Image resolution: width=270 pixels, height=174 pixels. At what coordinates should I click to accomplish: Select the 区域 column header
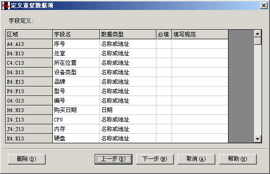(29, 35)
